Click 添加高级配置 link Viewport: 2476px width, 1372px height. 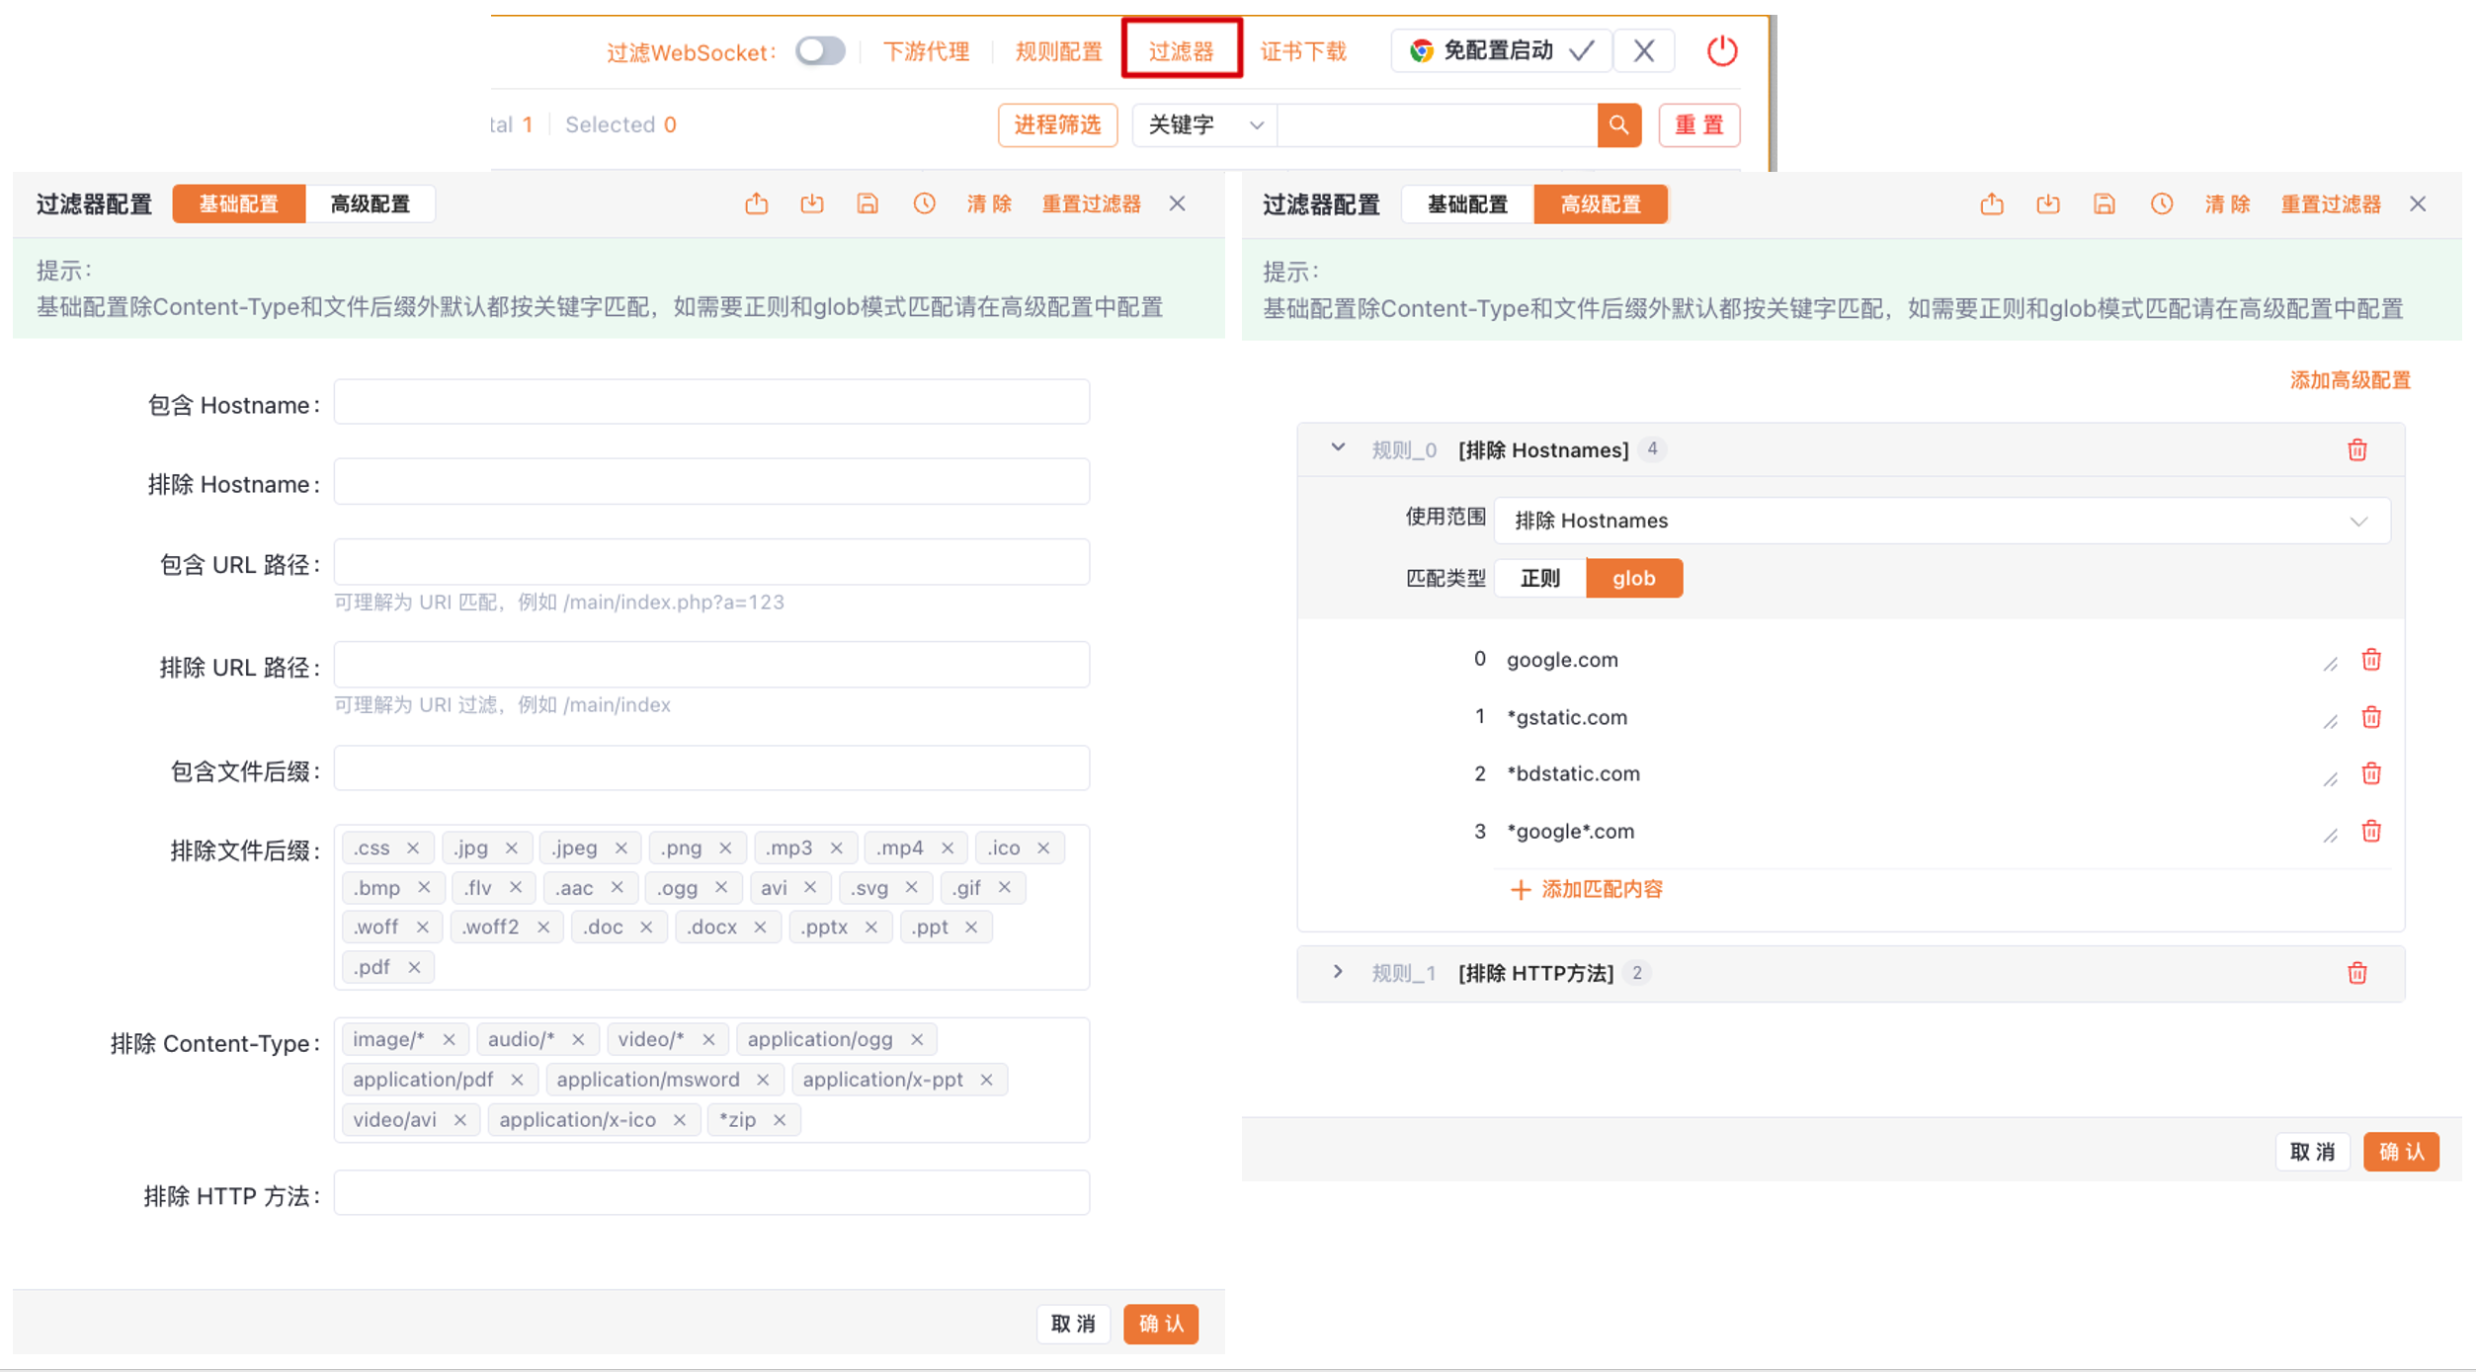(x=2351, y=380)
